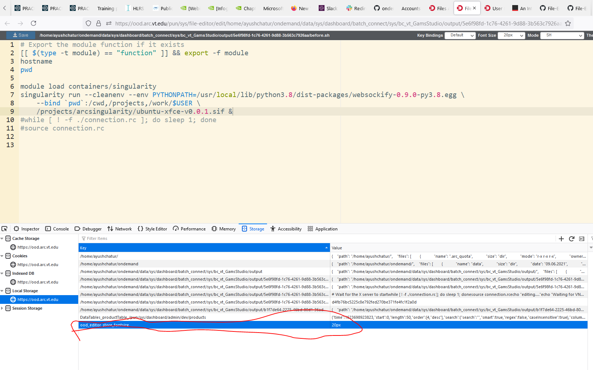This screenshot has height=370, width=593.
Task: Bookmark page with the star icon
Action: (568, 23)
